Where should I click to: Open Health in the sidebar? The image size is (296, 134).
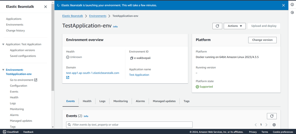pyautogui.click(x=14, y=98)
